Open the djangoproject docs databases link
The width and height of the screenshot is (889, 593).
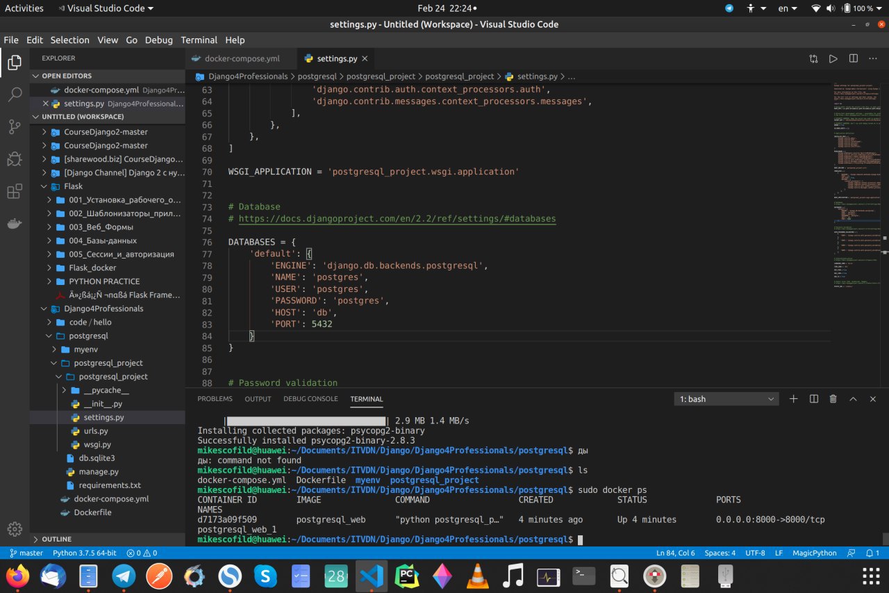(397, 218)
